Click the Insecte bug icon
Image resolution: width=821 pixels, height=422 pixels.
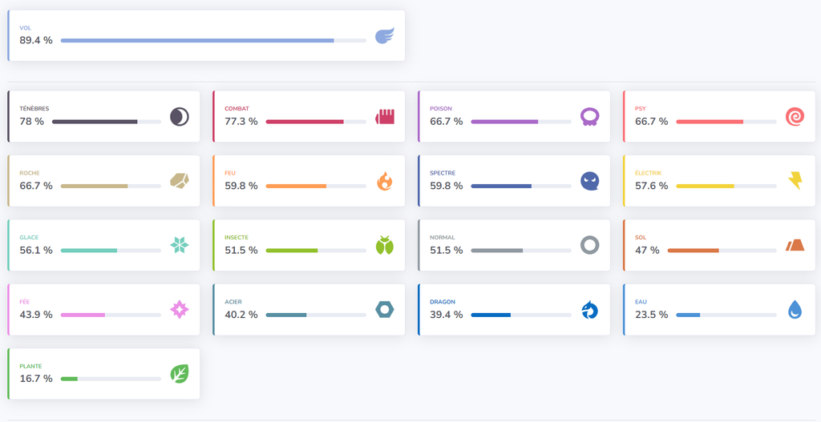coord(384,245)
